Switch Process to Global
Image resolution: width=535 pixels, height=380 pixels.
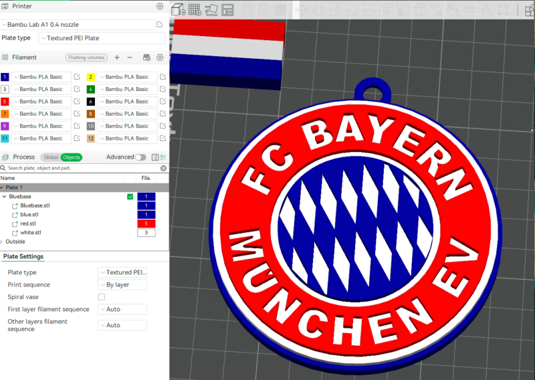click(51, 157)
